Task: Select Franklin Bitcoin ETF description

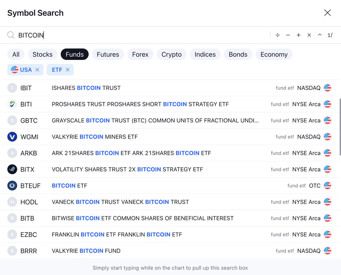Action: point(117,235)
